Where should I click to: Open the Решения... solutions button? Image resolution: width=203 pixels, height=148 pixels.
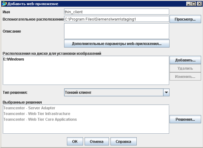(185, 119)
